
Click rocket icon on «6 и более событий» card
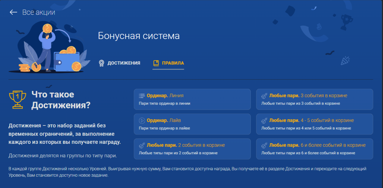(264, 145)
